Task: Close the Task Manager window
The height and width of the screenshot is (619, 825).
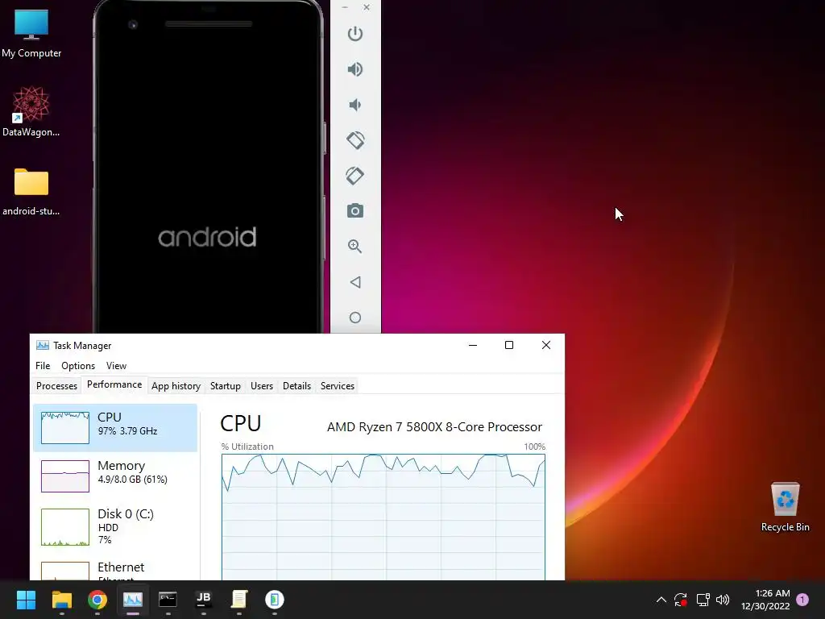Action: [546, 345]
